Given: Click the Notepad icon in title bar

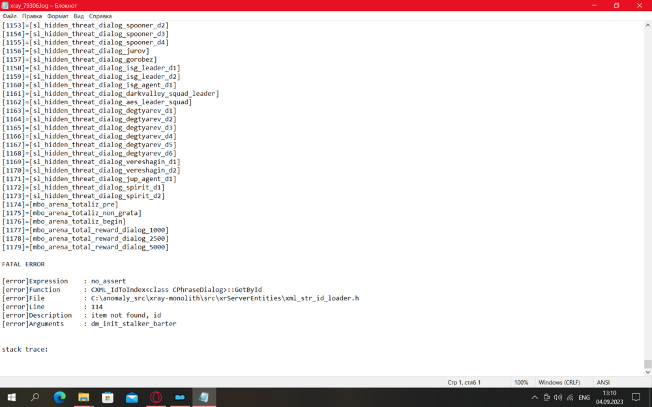Looking at the screenshot, I should pyautogui.click(x=5, y=5).
